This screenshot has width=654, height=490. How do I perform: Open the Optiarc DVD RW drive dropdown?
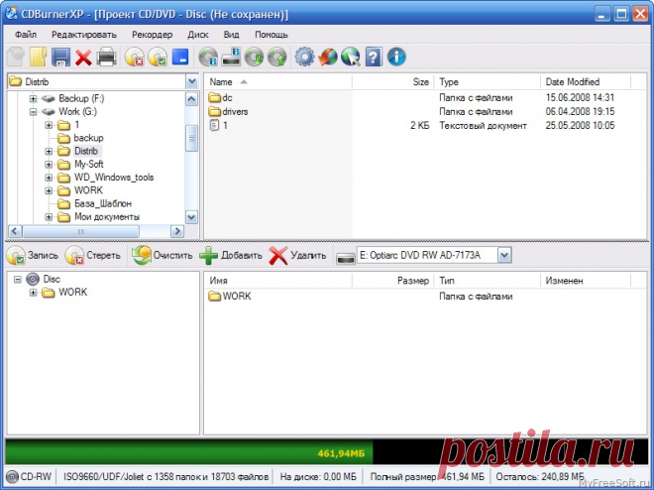pos(504,255)
